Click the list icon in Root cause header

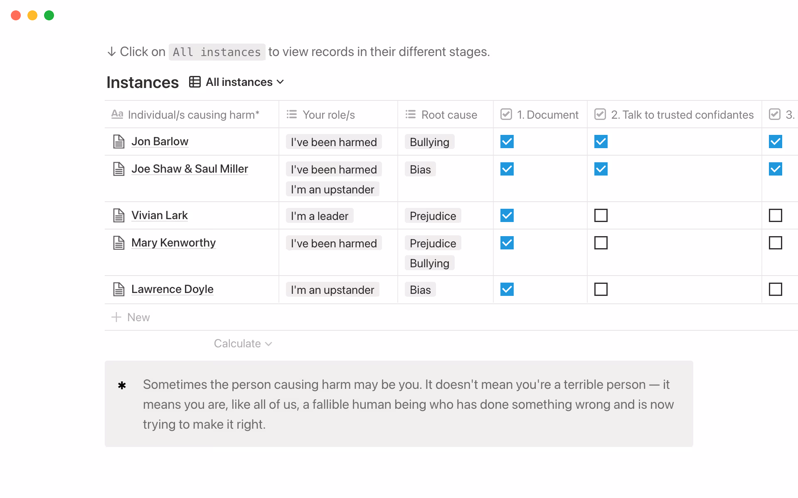(411, 115)
